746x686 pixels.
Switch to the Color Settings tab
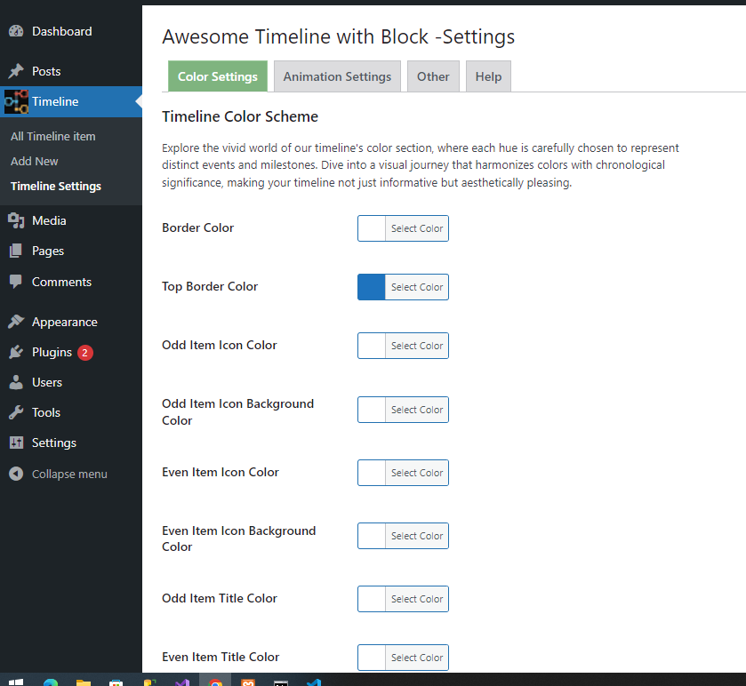(218, 76)
